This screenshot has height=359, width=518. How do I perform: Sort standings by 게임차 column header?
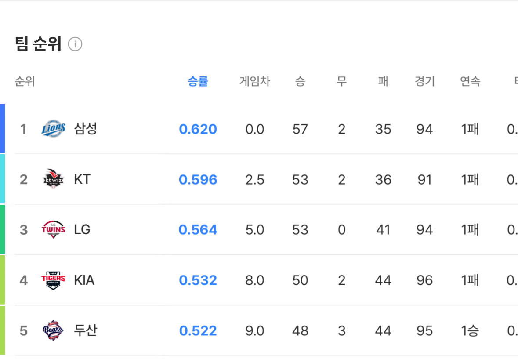coord(255,81)
